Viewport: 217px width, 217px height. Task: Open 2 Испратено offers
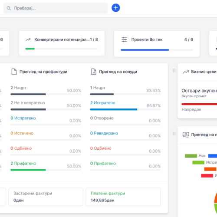coord(103,103)
